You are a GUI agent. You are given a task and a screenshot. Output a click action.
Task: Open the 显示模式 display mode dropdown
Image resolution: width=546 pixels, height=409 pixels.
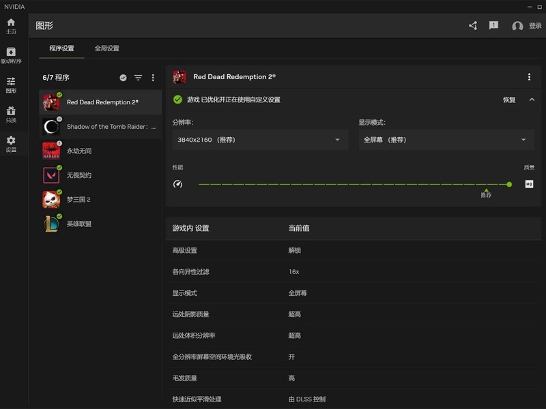[x=446, y=140]
